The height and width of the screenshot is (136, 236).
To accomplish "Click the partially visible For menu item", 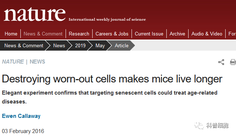I will pos(232,34).
